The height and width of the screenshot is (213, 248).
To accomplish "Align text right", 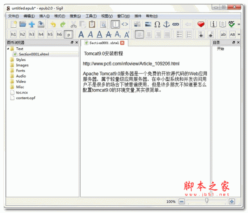I will click(158, 35).
